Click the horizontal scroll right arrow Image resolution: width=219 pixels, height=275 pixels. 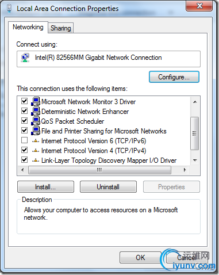click(185, 170)
